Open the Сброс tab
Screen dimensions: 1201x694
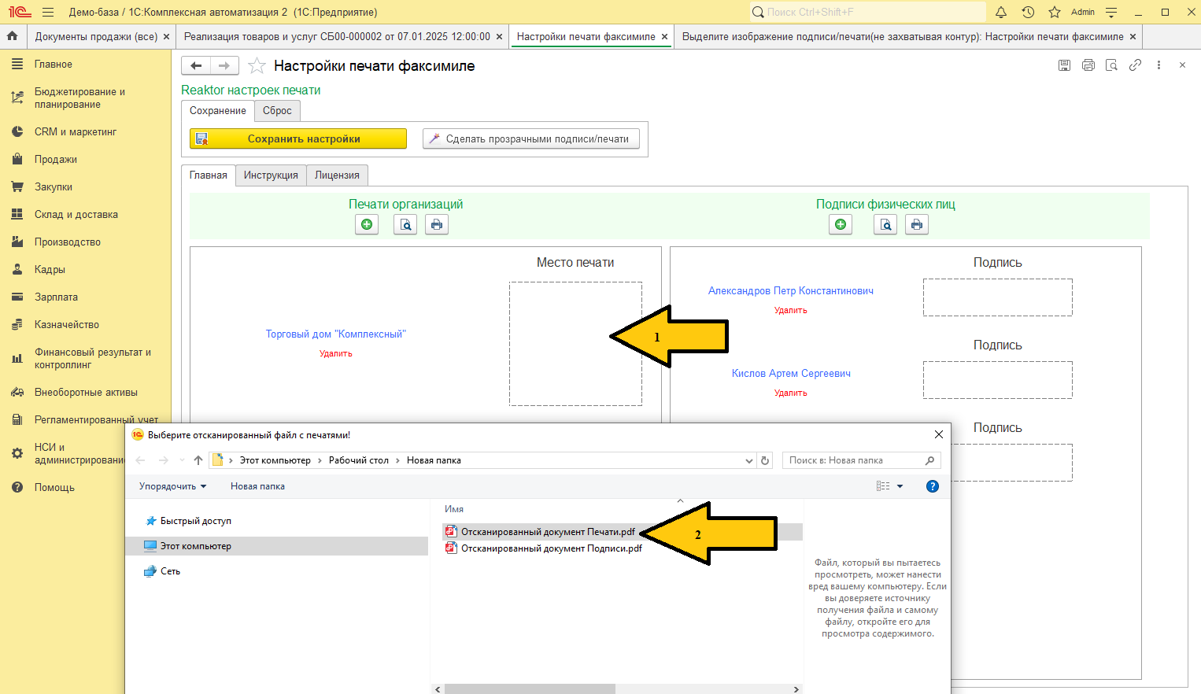click(277, 111)
